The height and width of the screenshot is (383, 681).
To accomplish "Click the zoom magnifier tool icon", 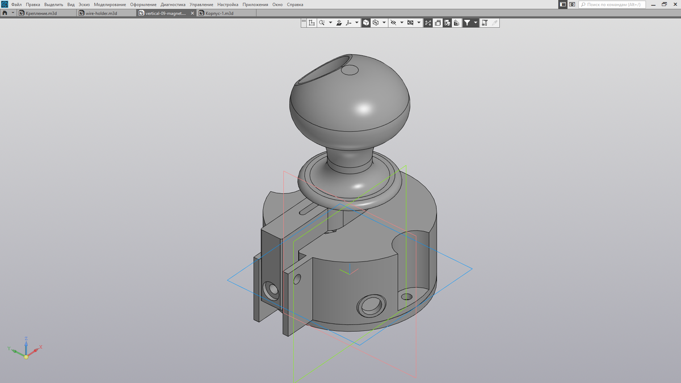I will (322, 23).
